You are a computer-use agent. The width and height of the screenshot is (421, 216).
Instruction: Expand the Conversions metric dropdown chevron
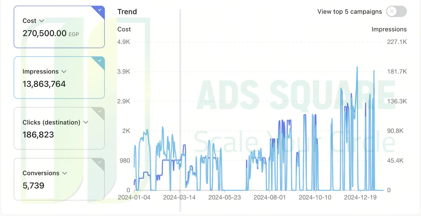tap(65, 173)
